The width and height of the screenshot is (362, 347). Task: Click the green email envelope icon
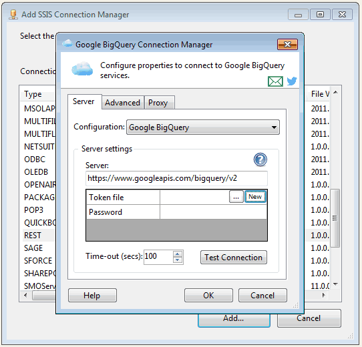click(x=275, y=81)
